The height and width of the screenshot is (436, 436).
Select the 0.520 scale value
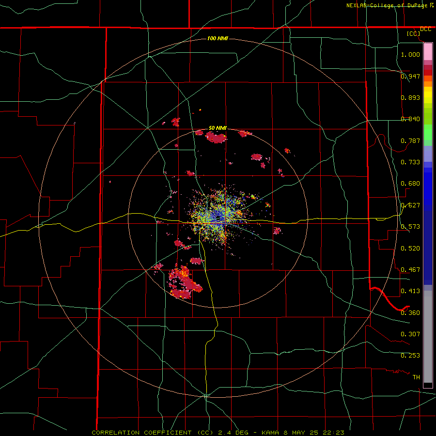pos(410,249)
